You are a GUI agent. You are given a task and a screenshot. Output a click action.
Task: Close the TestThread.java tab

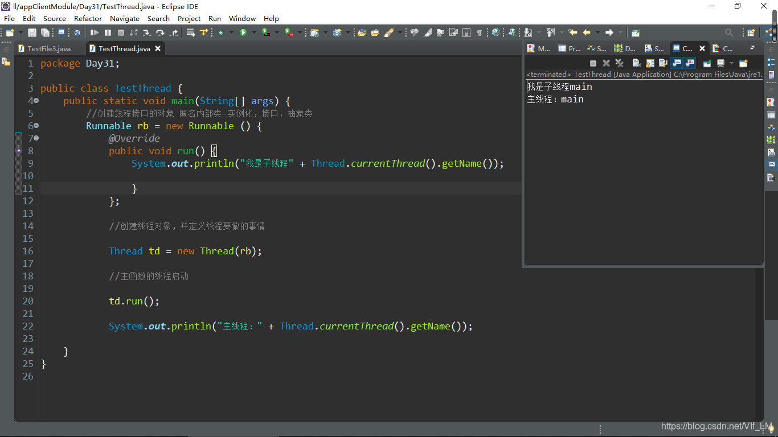point(158,48)
